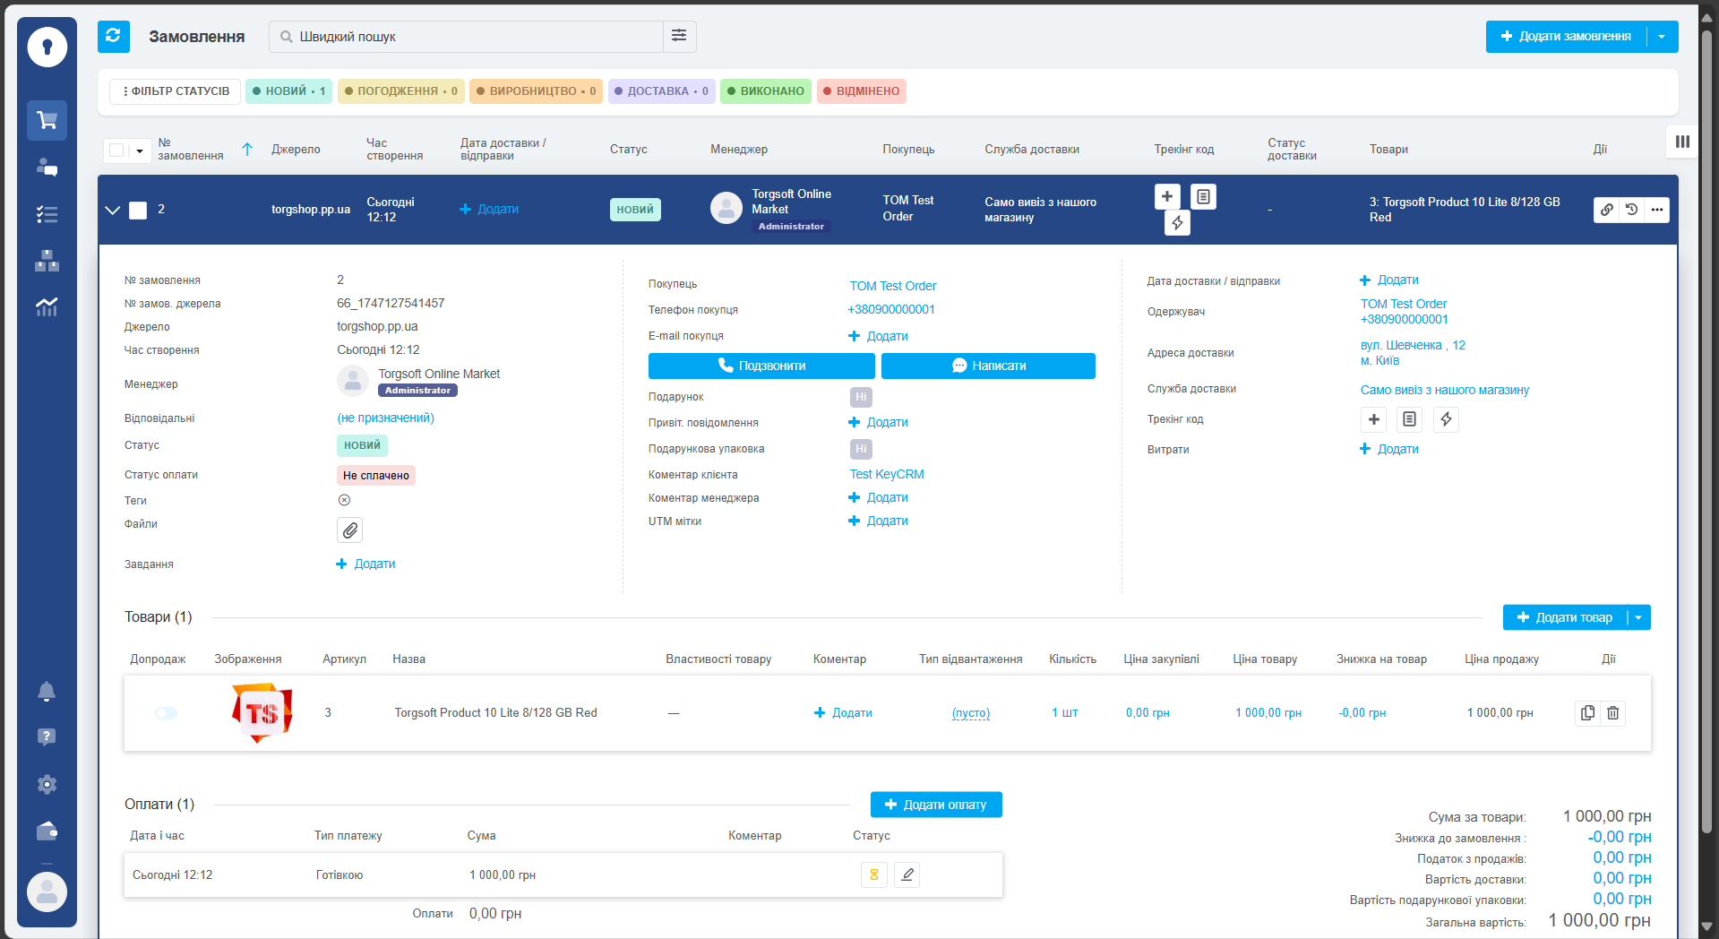Edit the payment with pencil icon

[x=907, y=874]
